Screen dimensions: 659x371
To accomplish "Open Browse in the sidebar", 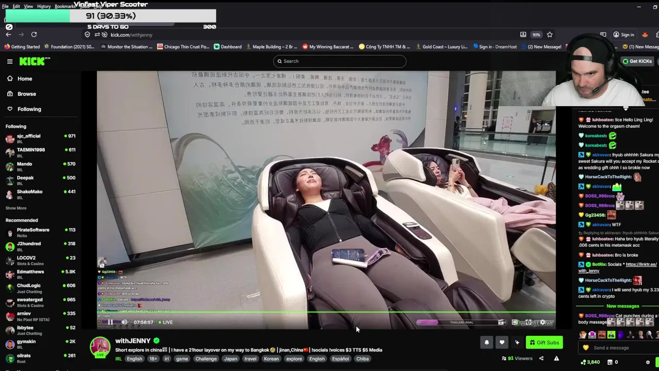I will pyautogui.click(x=26, y=94).
